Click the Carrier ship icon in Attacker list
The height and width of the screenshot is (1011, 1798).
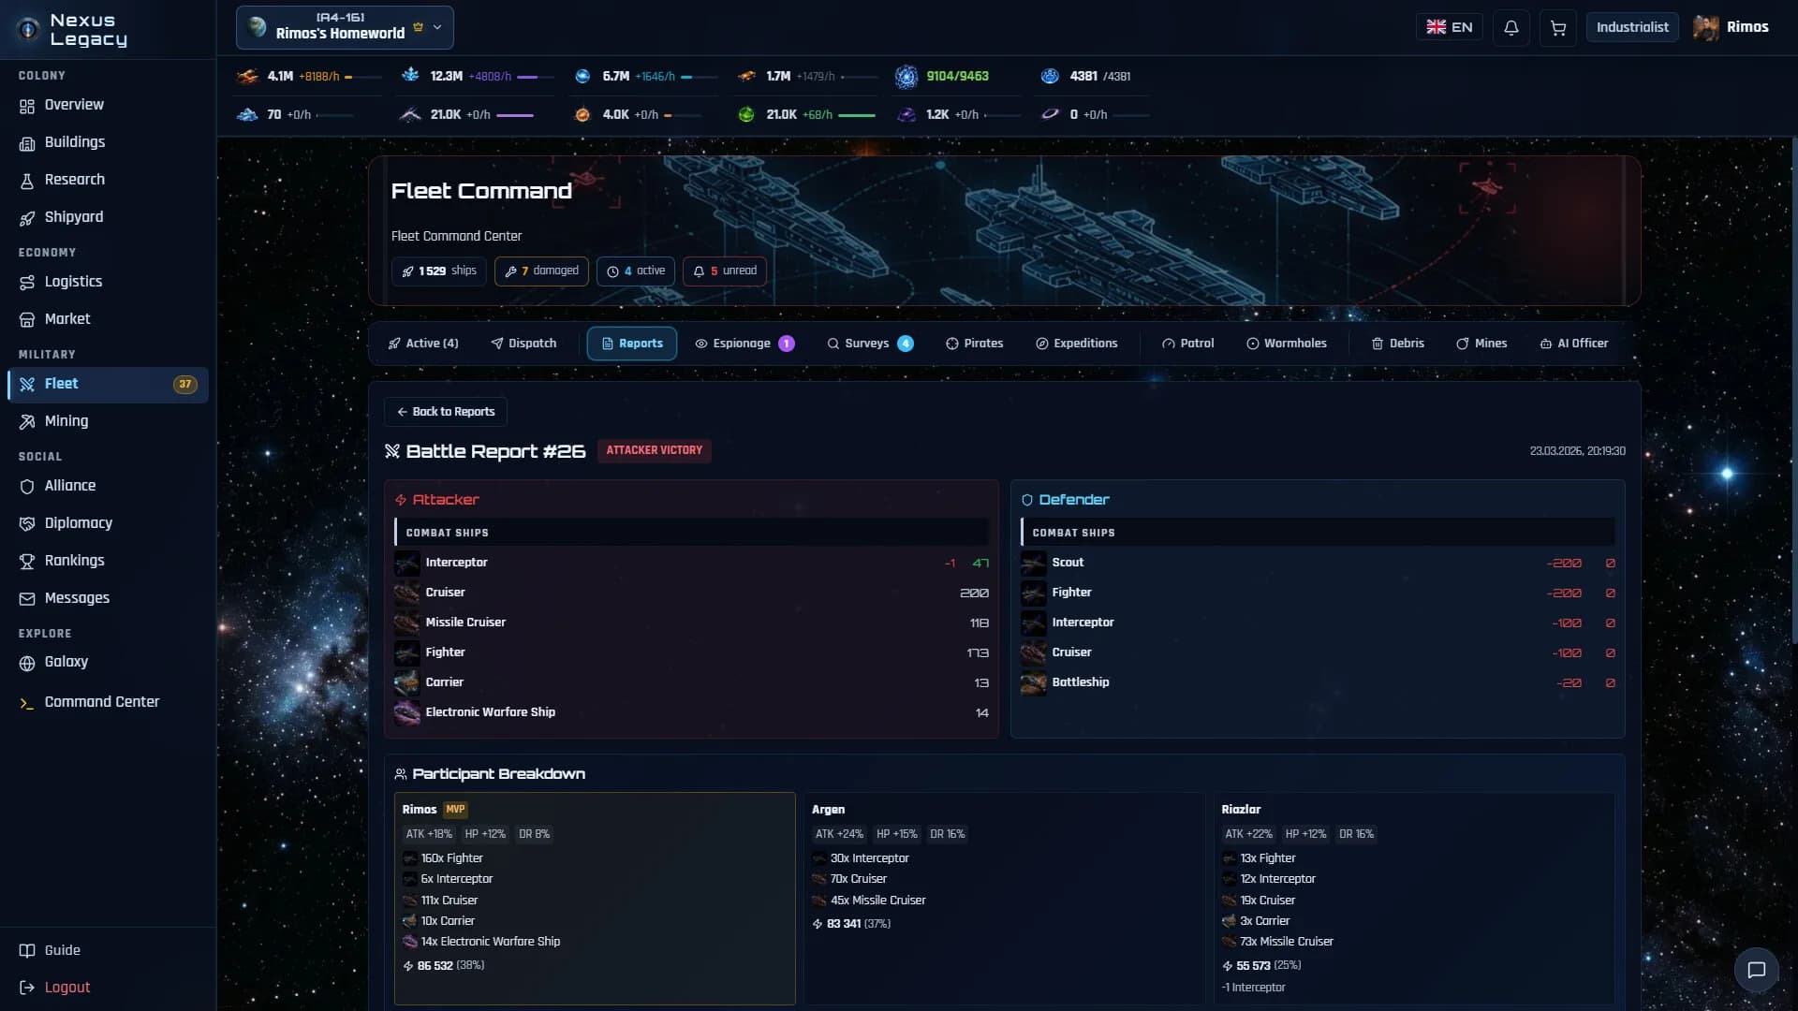(x=406, y=682)
